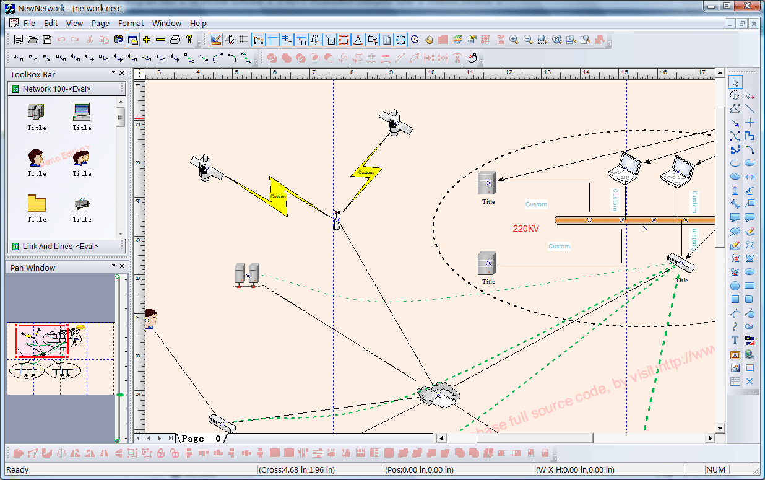The image size is (765, 480).
Task: Select the Zoom In magnifier icon
Action: [514, 40]
